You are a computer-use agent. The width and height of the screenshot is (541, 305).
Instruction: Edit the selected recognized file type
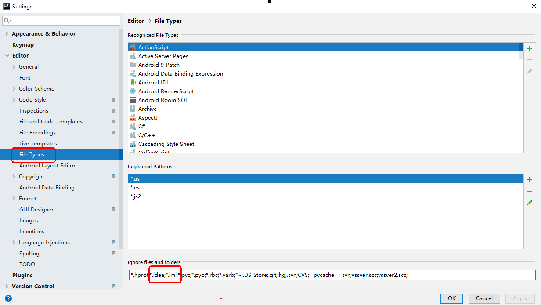[x=530, y=71]
